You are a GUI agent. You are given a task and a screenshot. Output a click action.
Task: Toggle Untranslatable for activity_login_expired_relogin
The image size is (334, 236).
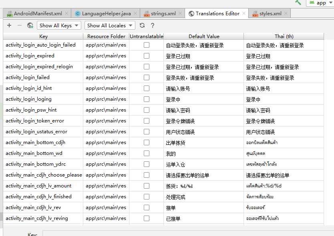(147, 67)
